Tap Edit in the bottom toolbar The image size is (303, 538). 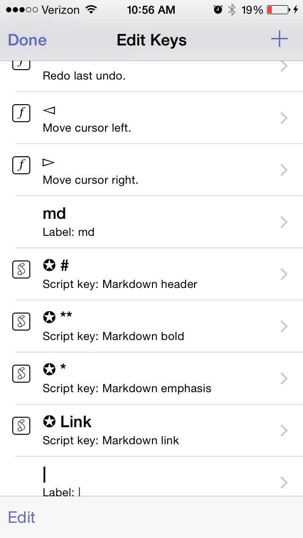[x=22, y=517]
